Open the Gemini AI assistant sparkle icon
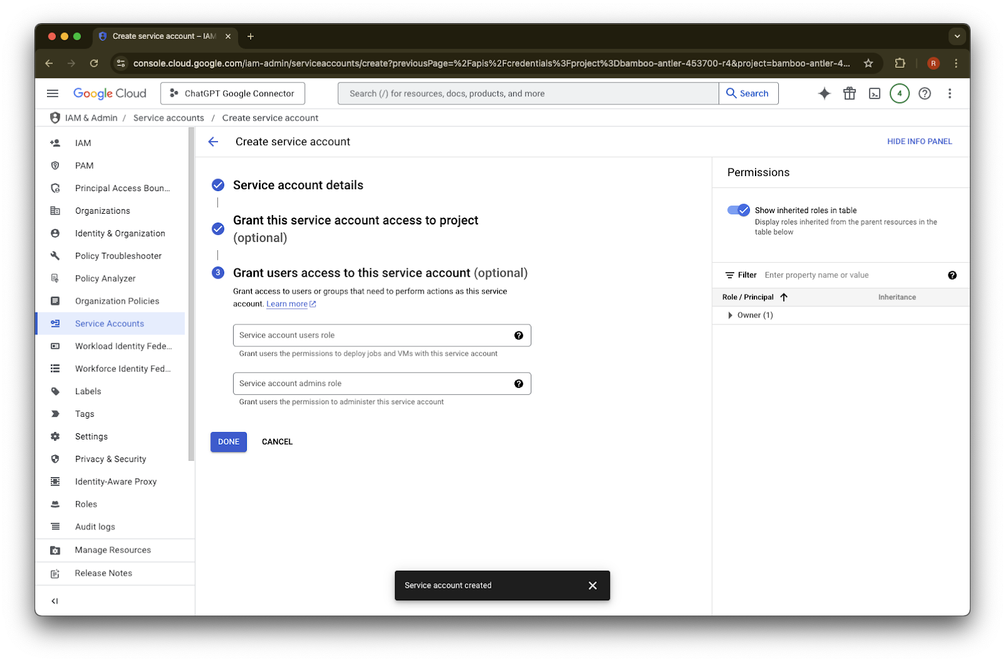Screen dimensions: 1005x662 (x=824, y=94)
